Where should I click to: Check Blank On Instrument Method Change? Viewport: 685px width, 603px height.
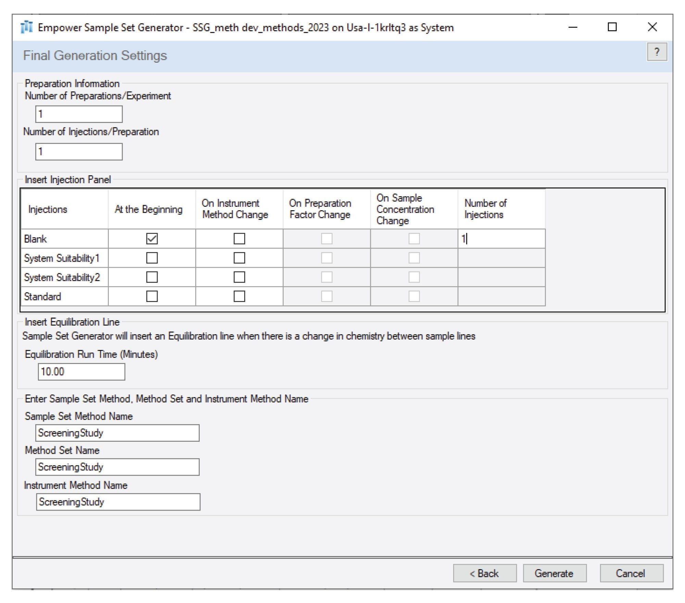[x=239, y=239]
